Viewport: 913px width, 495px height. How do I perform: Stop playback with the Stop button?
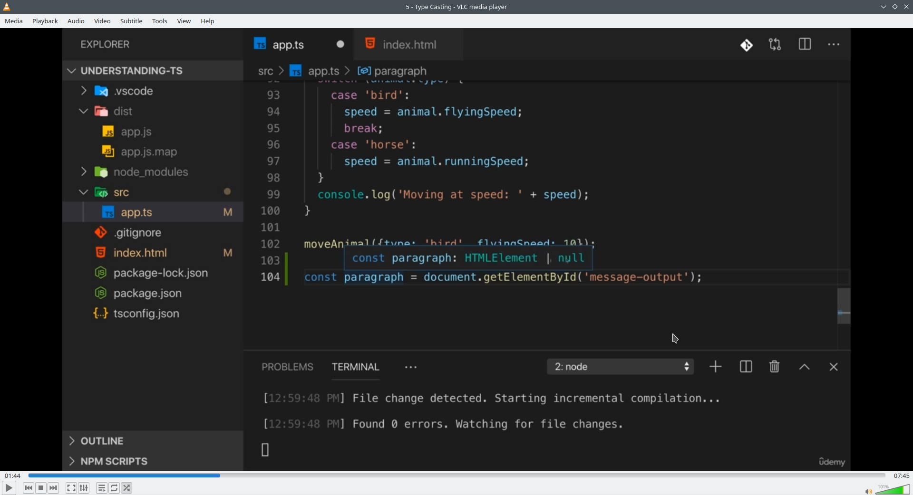pos(41,488)
